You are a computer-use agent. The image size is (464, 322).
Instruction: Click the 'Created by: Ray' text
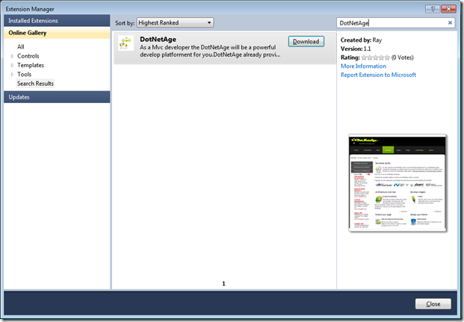(361, 40)
